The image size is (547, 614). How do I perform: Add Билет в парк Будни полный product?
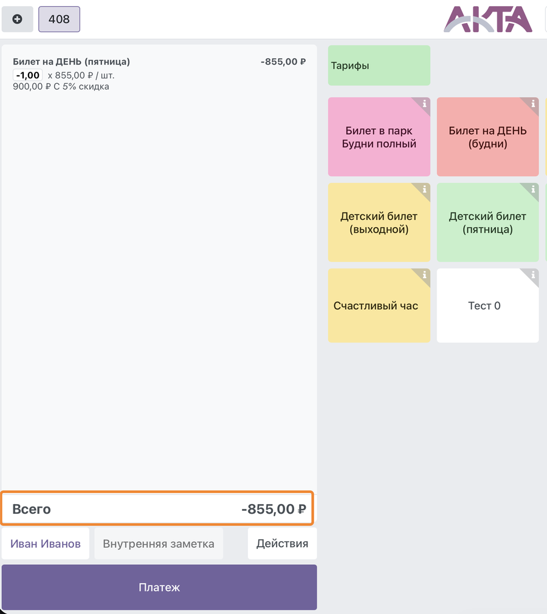coord(379,137)
